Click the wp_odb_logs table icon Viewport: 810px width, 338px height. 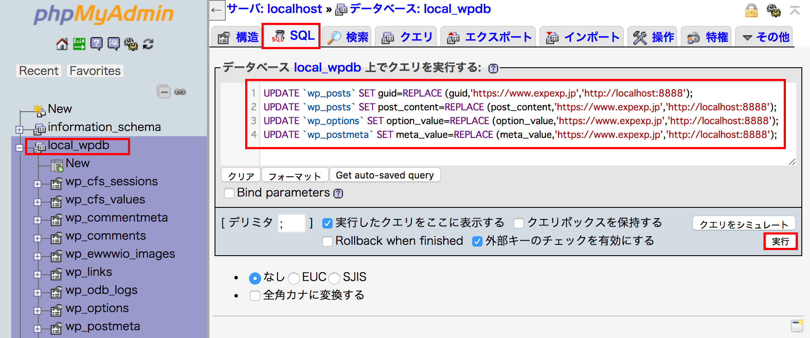coord(56,293)
